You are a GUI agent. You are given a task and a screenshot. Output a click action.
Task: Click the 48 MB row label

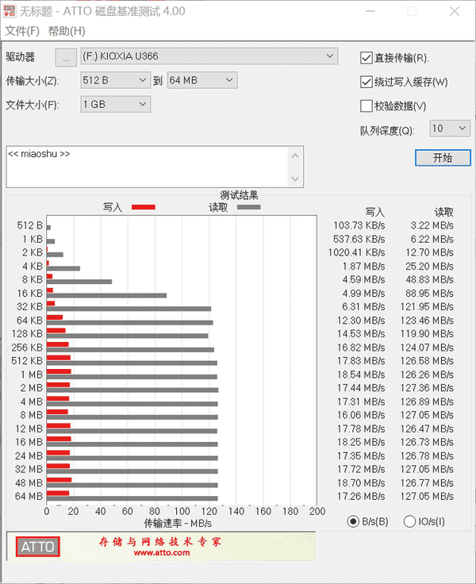29,483
